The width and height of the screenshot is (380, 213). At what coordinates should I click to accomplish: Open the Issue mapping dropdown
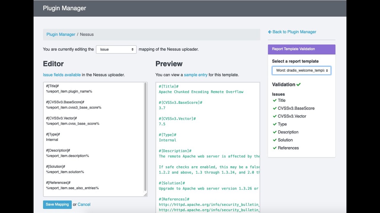116,49
